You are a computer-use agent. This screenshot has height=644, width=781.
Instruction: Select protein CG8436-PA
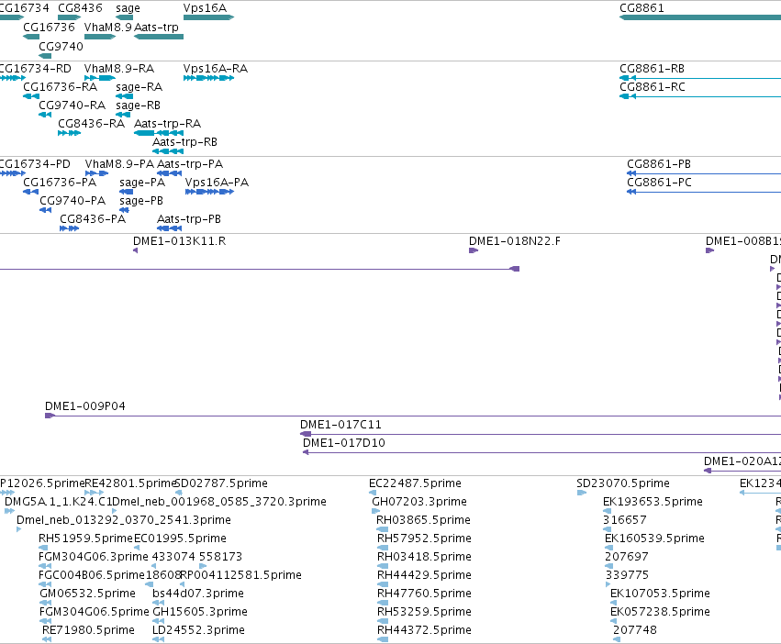pyautogui.click(x=69, y=228)
